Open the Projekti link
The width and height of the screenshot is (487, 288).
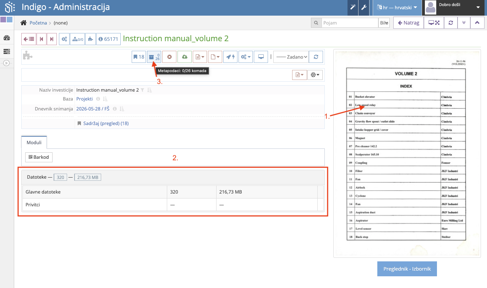click(84, 99)
